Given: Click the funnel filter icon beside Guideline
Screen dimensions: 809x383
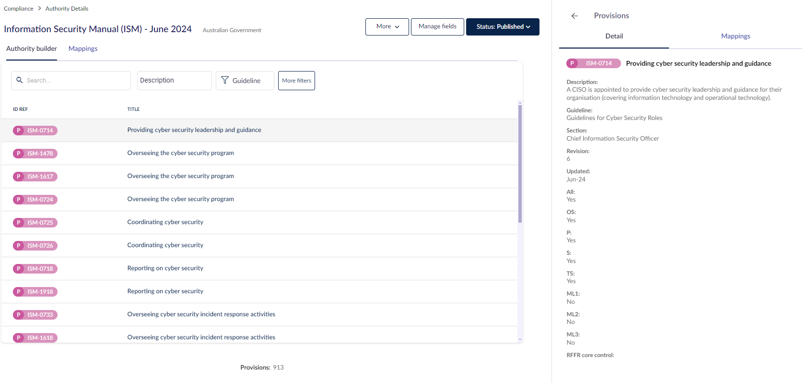Looking at the screenshot, I should click(224, 80).
